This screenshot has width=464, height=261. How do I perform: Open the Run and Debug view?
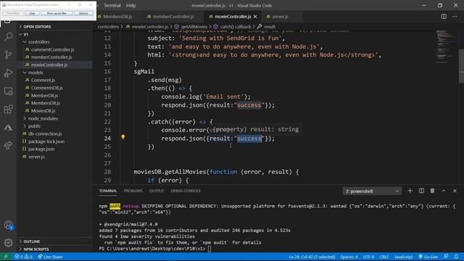[8, 72]
